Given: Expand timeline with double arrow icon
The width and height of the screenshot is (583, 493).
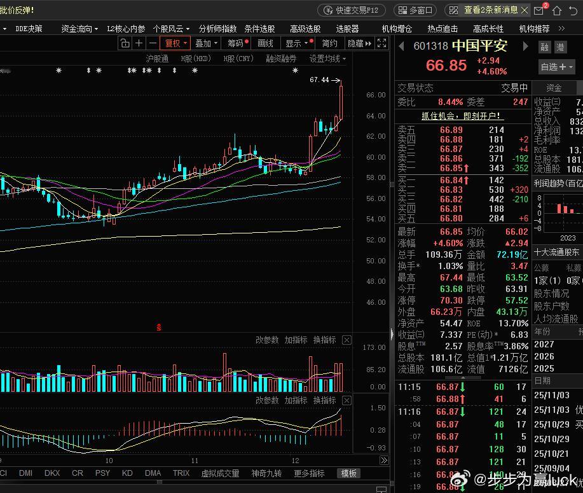Looking at the screenshot, I should (x=384, y=461).
